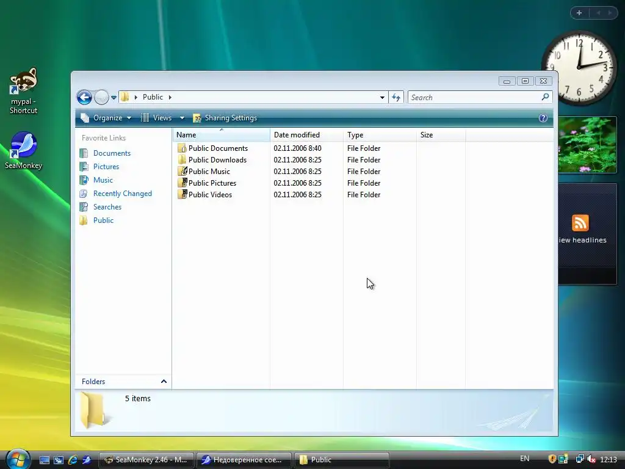Click the folder icon in the address bar

[125, 97]
